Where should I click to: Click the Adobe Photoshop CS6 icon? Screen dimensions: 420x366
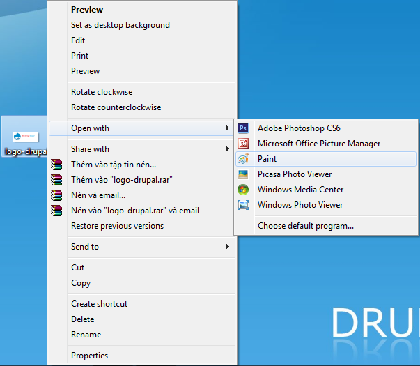243,128
